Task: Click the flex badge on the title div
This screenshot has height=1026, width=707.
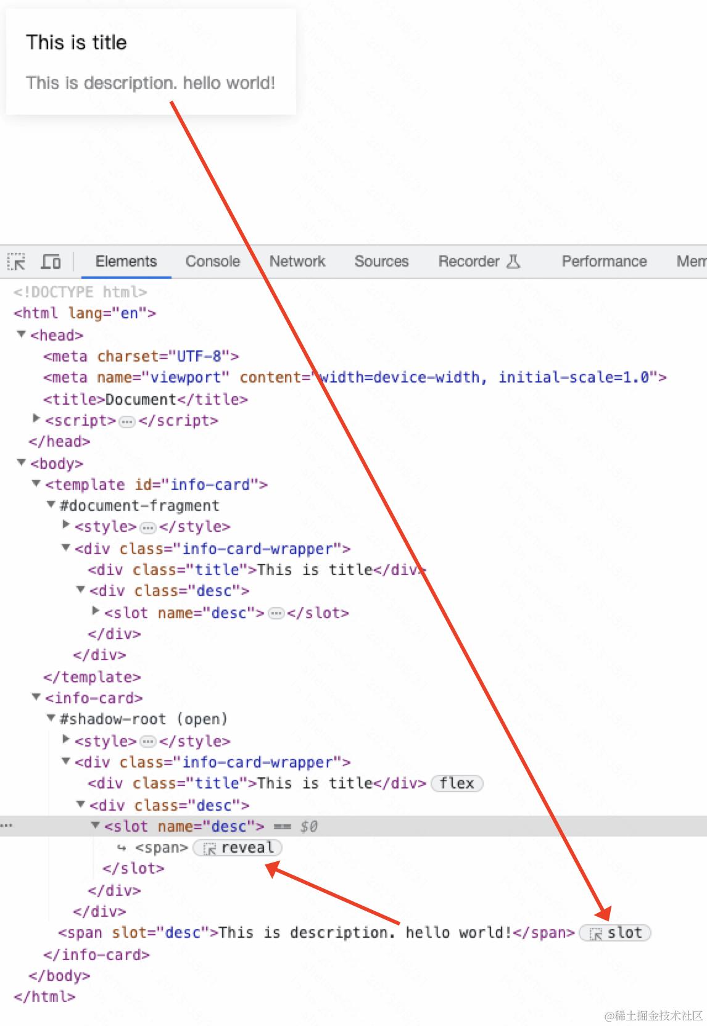Action: (457, 784)
